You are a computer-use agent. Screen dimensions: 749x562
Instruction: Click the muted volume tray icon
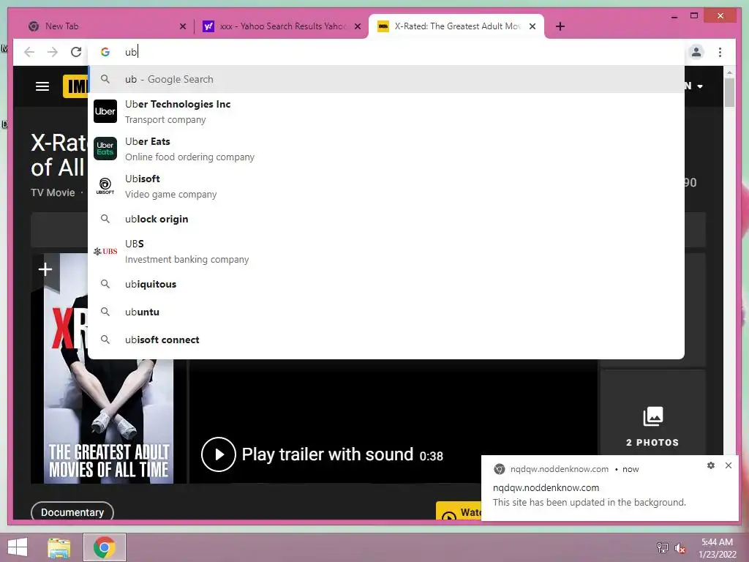tap(680, 548)
